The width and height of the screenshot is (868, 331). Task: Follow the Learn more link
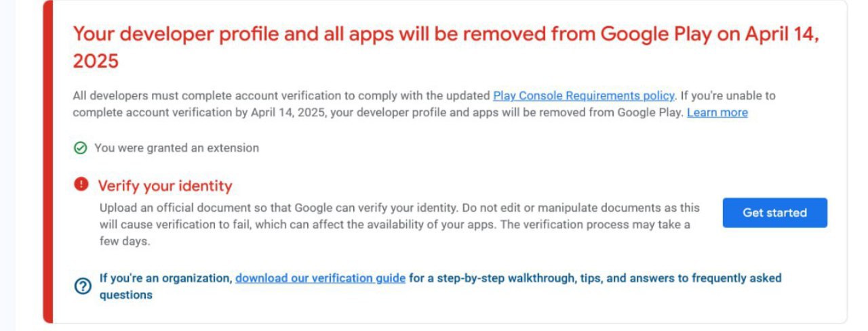point(717,112)
